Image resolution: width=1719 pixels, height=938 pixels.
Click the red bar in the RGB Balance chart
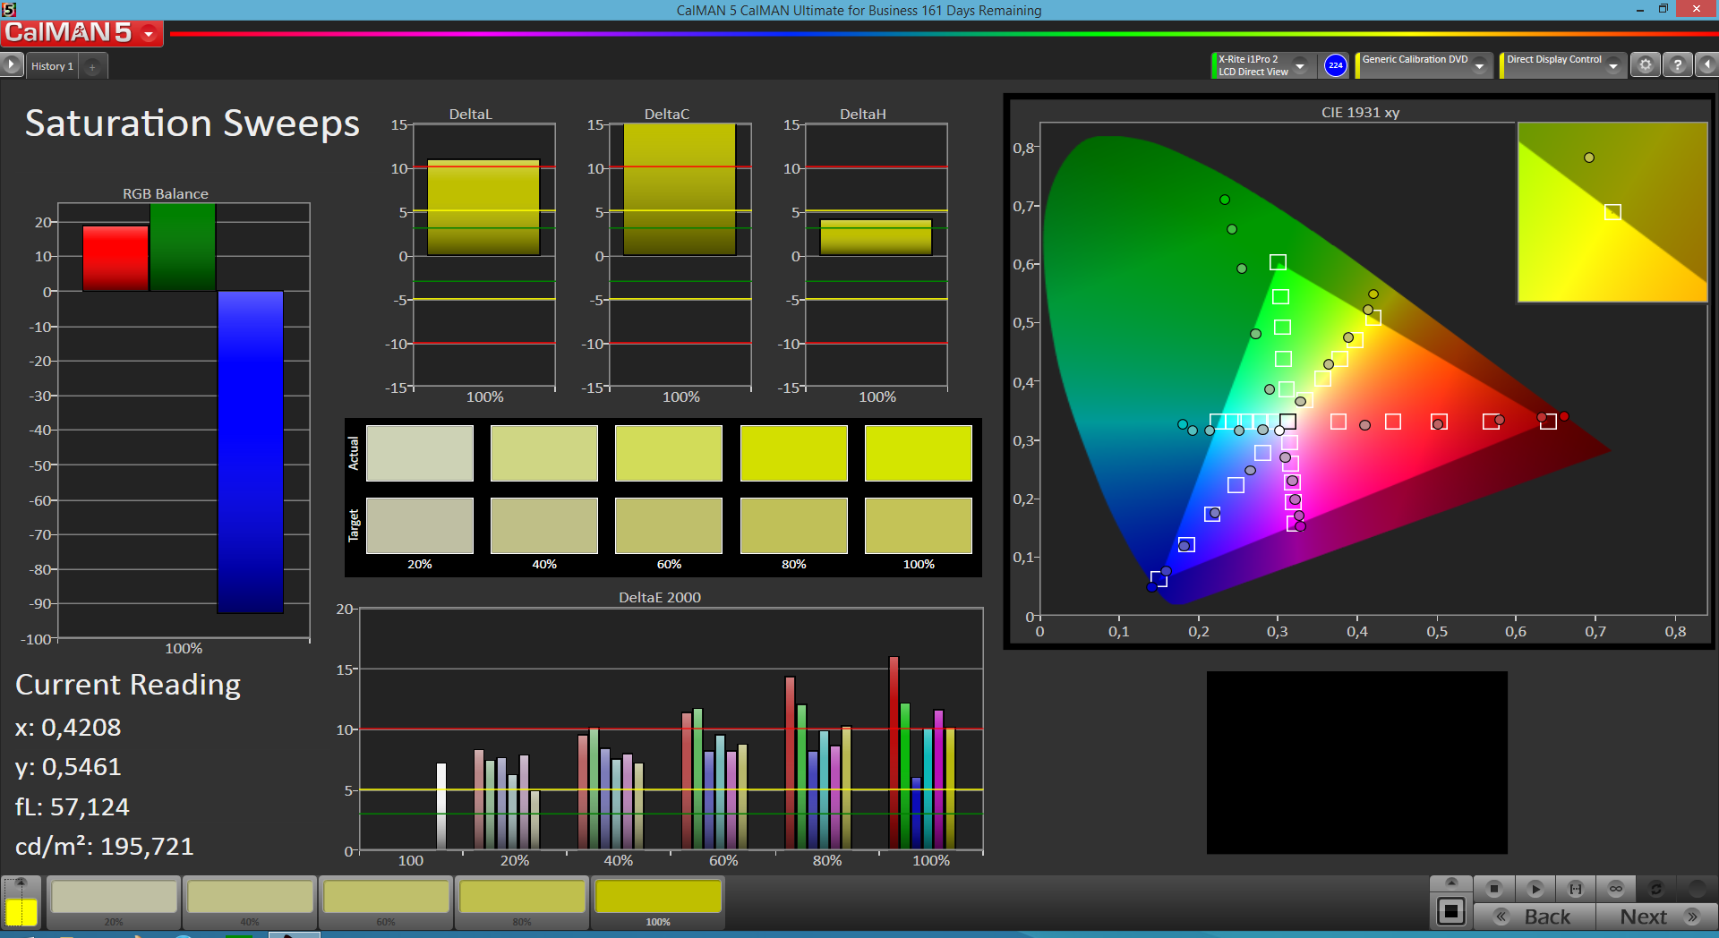click(115, 258)
